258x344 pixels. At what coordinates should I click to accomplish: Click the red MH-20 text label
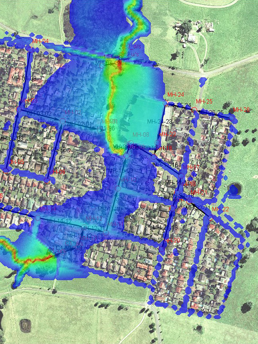pos(172,241)
